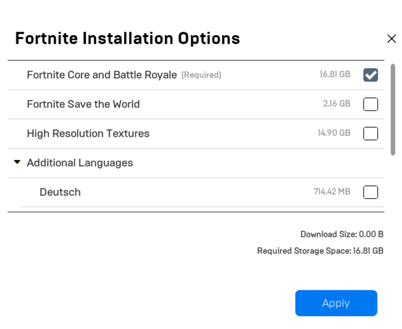This screenshot has width=402, height=329.
Task: Click the Deutsch language label
Action: (60, 192)
